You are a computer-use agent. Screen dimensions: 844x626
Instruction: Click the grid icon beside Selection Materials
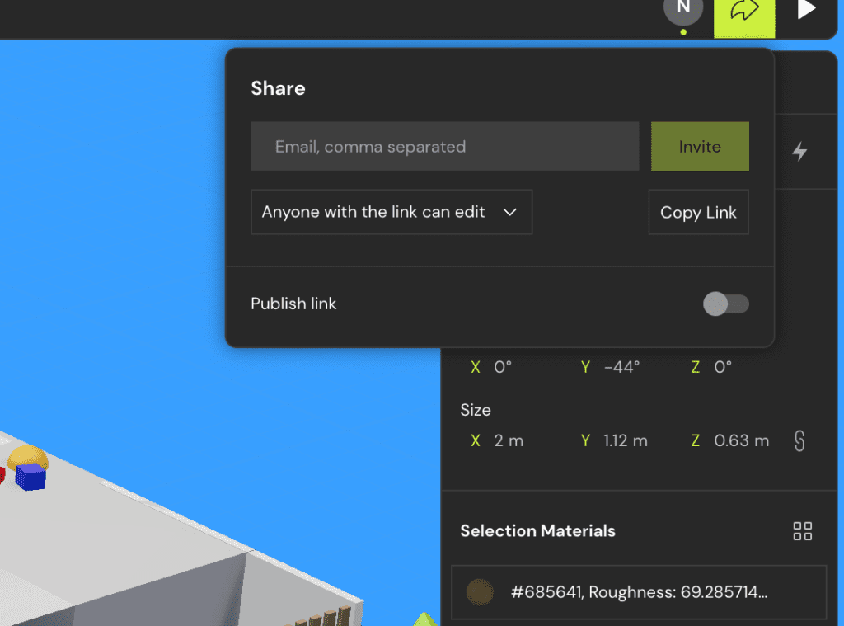pos(802,531)
